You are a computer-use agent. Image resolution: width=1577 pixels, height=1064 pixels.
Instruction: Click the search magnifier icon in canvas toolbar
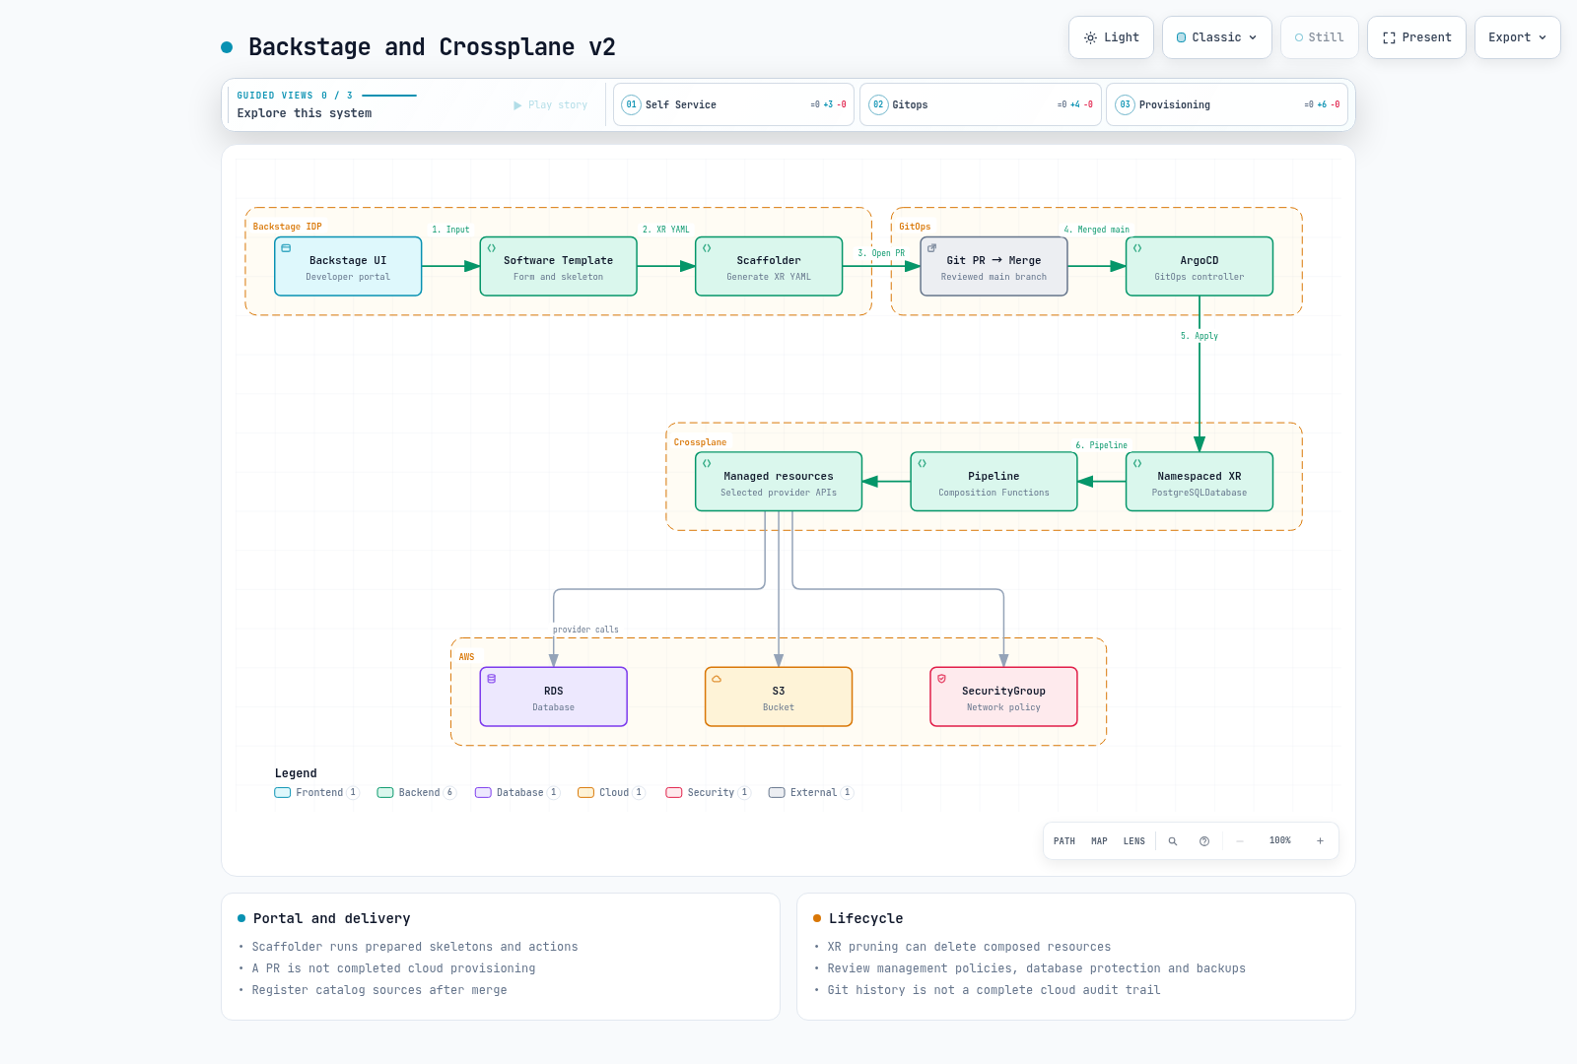click(x=1173, y=841)
